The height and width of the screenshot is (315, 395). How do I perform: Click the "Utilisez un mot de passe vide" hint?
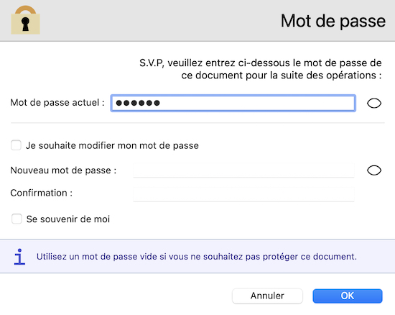pyautogui.click(x=197, y=257)
